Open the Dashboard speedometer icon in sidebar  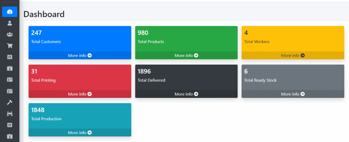click(x=10, y=12)
